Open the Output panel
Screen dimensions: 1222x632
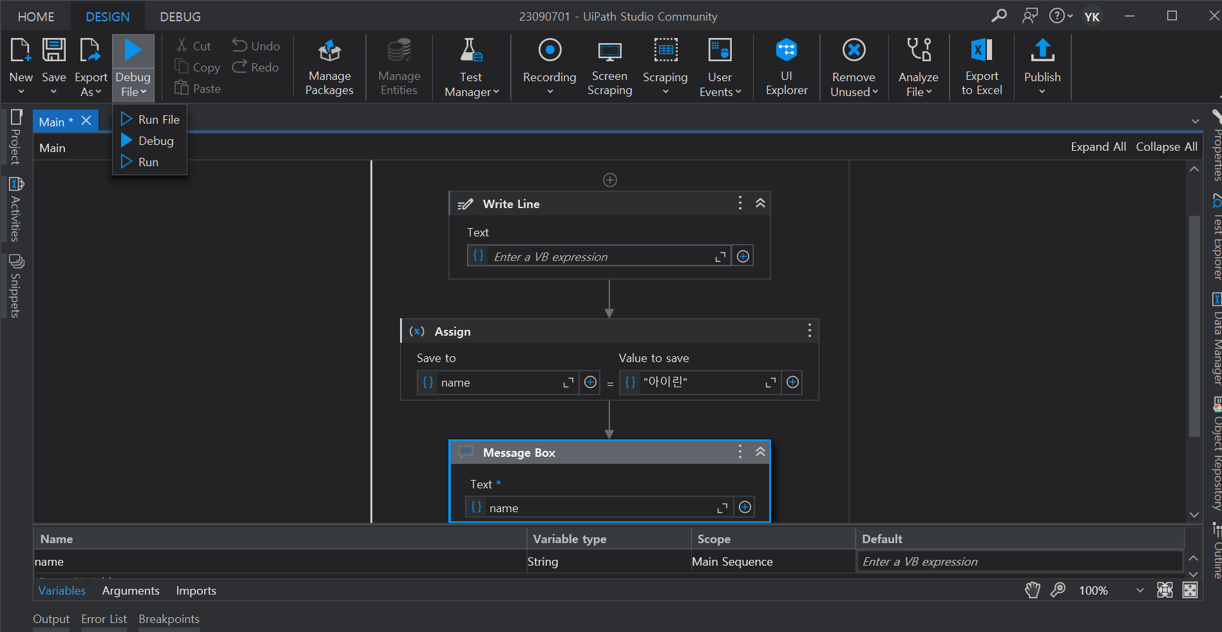[51, 619]
